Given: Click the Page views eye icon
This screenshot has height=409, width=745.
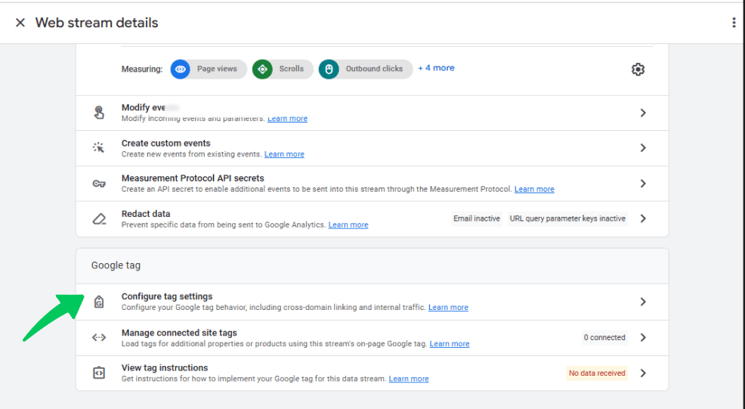Looking at the screenshot, I should tap(180, 70).
